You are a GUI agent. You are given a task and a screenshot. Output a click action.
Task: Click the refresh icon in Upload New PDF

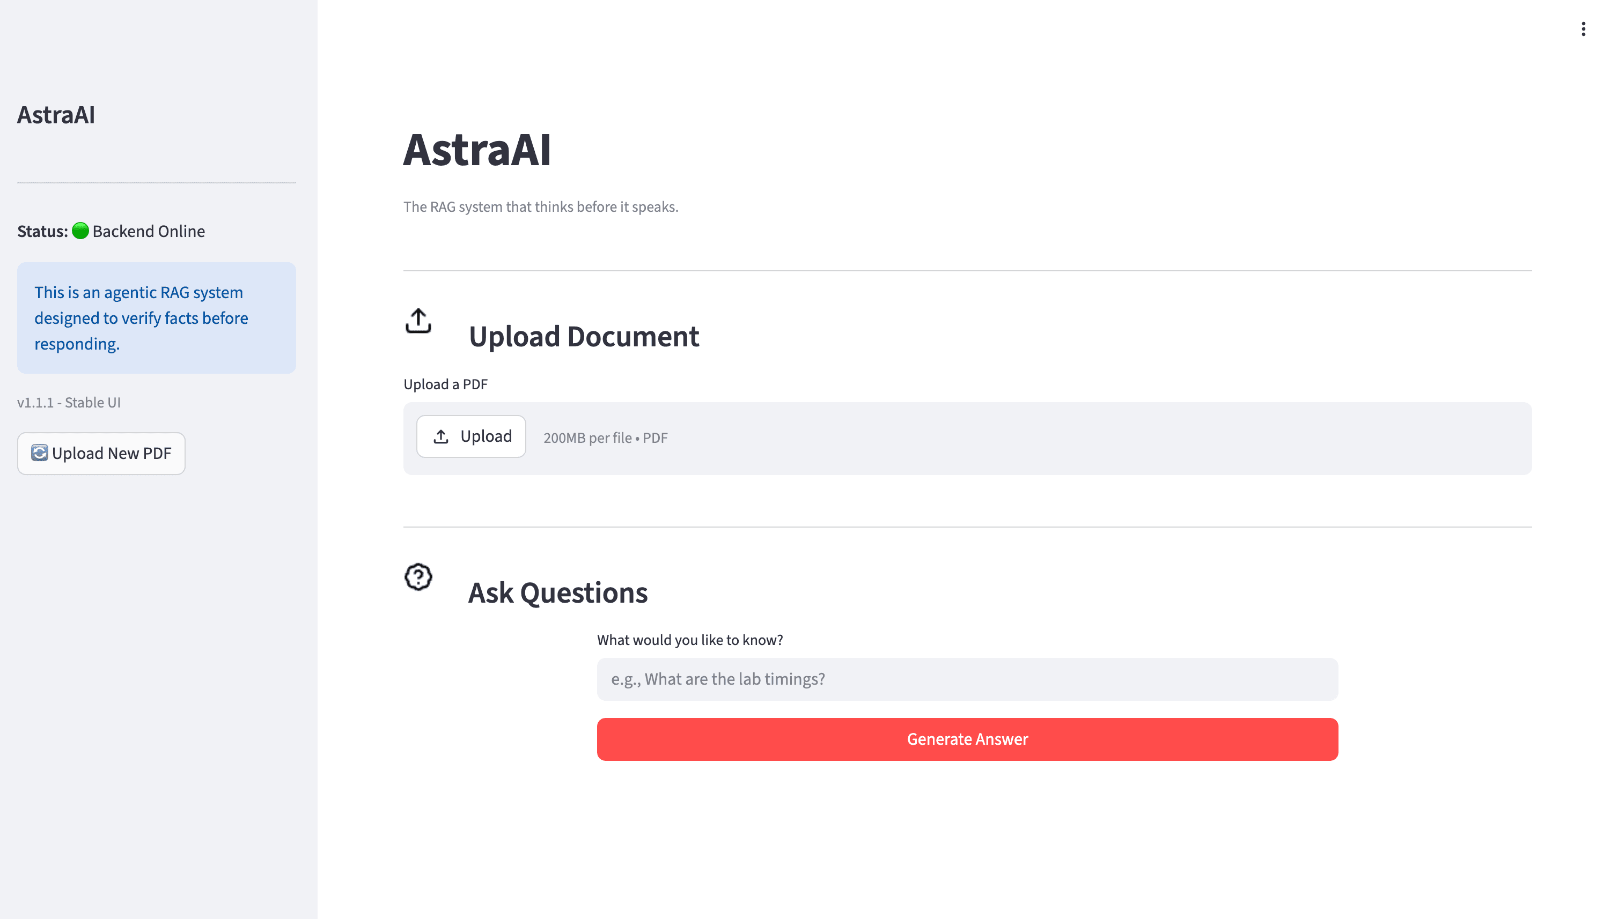coord(39,453)
